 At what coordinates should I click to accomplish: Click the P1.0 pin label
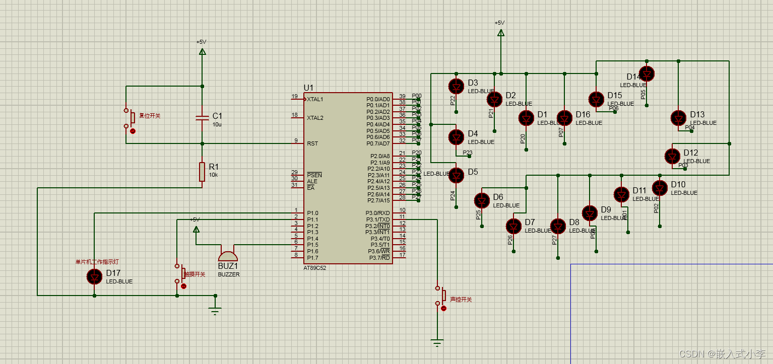[312, 213]
